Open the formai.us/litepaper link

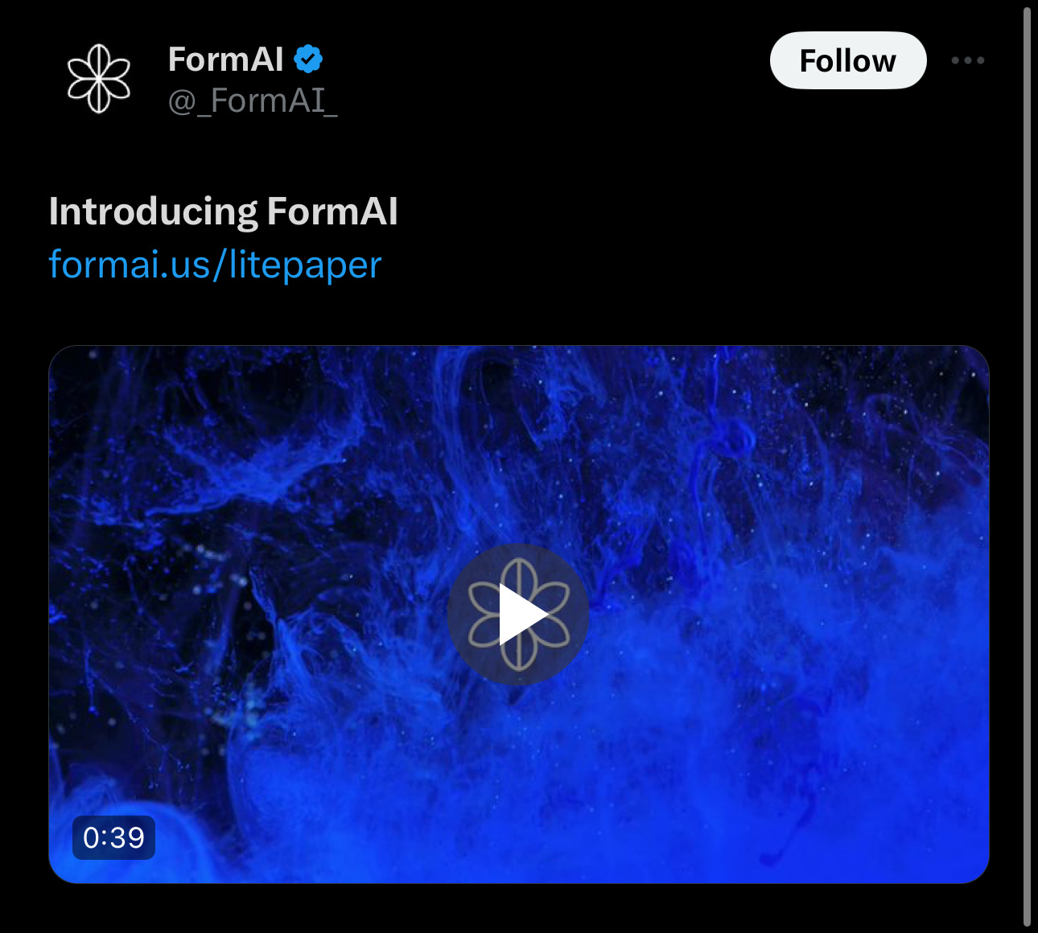215,265
